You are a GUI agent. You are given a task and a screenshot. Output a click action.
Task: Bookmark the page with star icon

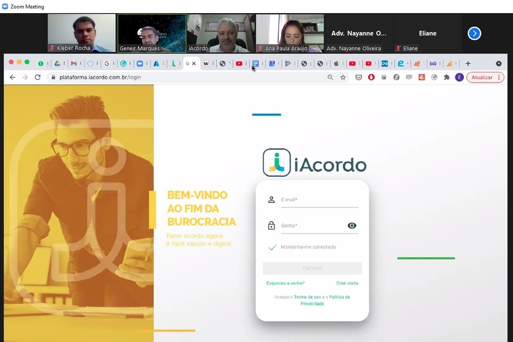[343, 78]
